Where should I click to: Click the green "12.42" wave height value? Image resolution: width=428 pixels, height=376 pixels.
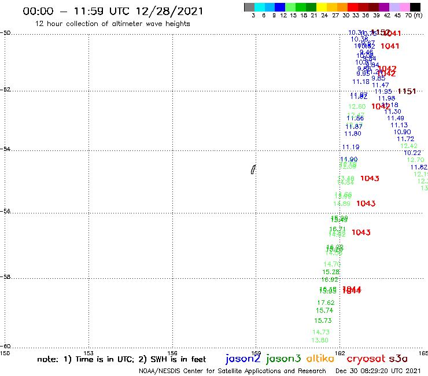click(x=409, y=146)
